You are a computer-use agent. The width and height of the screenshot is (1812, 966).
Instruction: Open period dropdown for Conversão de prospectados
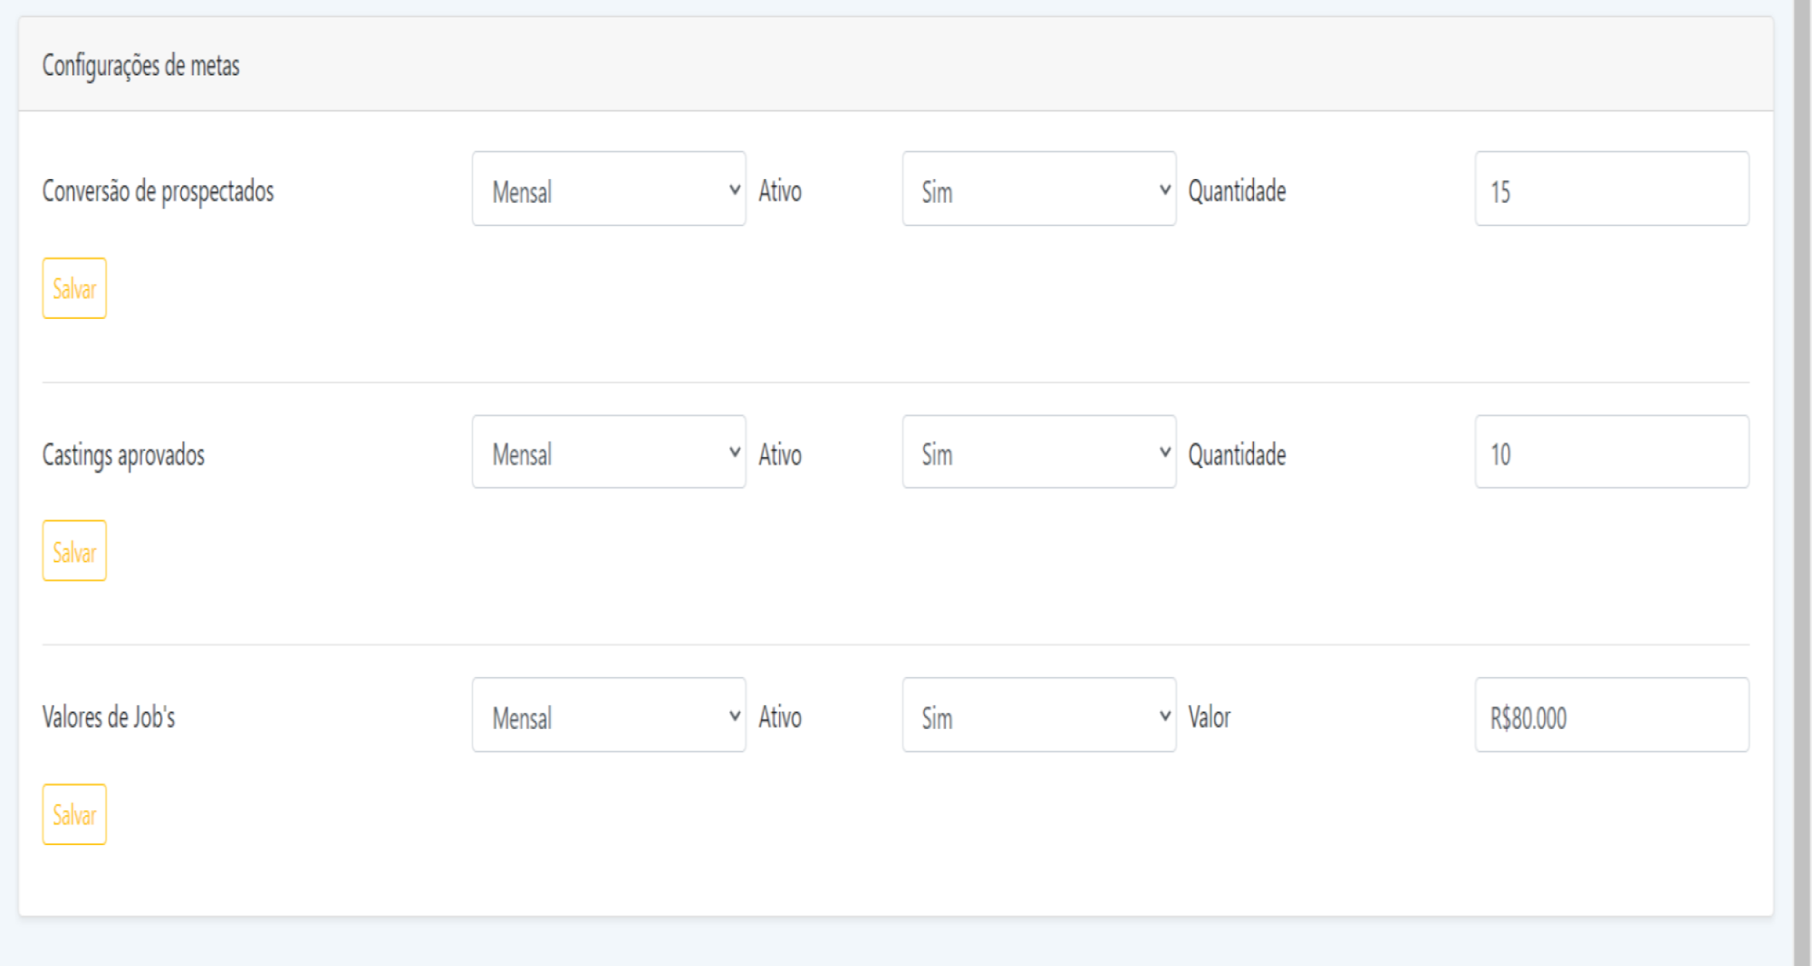(x=608, y=189)
